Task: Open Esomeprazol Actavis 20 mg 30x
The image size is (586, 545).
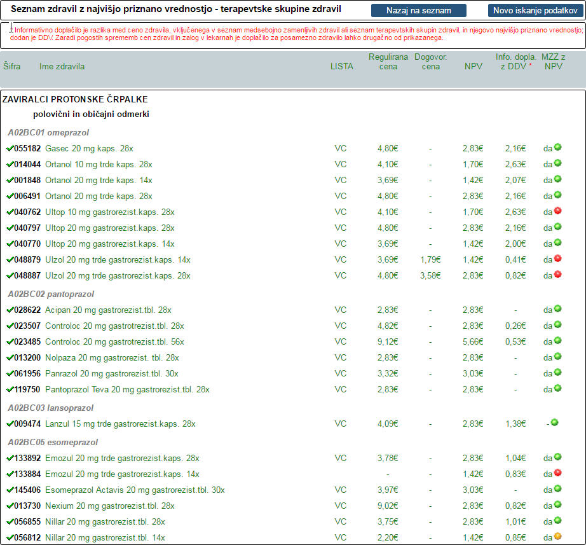Action: [135, 490]
